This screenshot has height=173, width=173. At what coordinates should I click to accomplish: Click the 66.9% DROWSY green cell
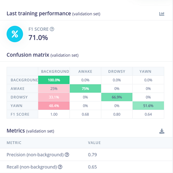point(117,97)
